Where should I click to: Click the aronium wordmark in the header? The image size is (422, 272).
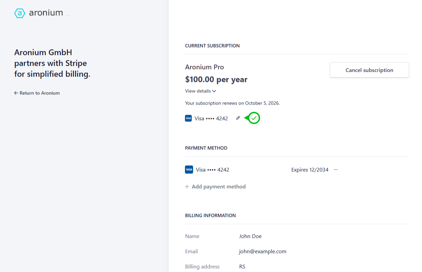pyautogui.click(x=46, y=13)
